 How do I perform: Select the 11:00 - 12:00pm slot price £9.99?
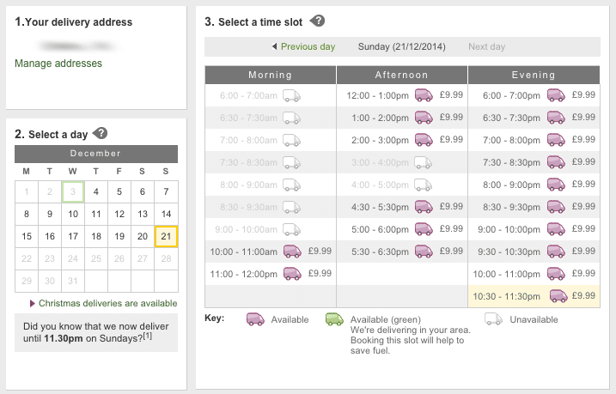click(320, 274)
